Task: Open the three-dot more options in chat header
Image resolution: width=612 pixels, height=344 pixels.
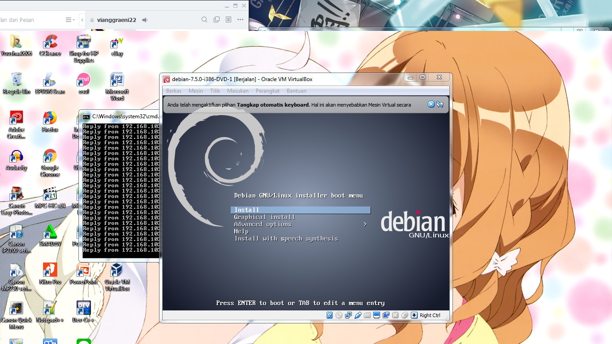Action: (241, 20)
